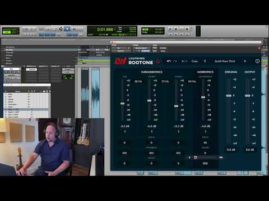The height and width of the screenshot is (201, 269).
Task: Select the Pencil tool in Pro Tools toolbar
Action: (80, 29)
